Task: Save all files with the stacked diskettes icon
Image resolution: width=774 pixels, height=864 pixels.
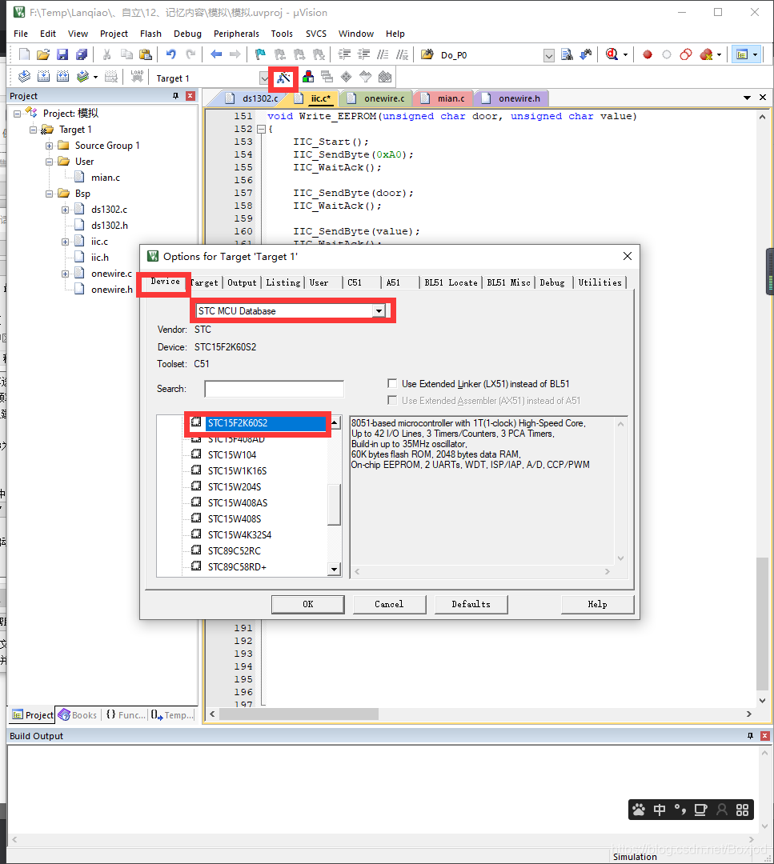Action: tap(82, 54)
